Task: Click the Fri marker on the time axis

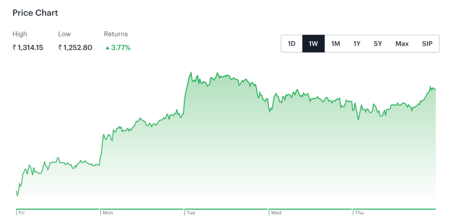Action: pyautogui.click(x=21, y=213)
